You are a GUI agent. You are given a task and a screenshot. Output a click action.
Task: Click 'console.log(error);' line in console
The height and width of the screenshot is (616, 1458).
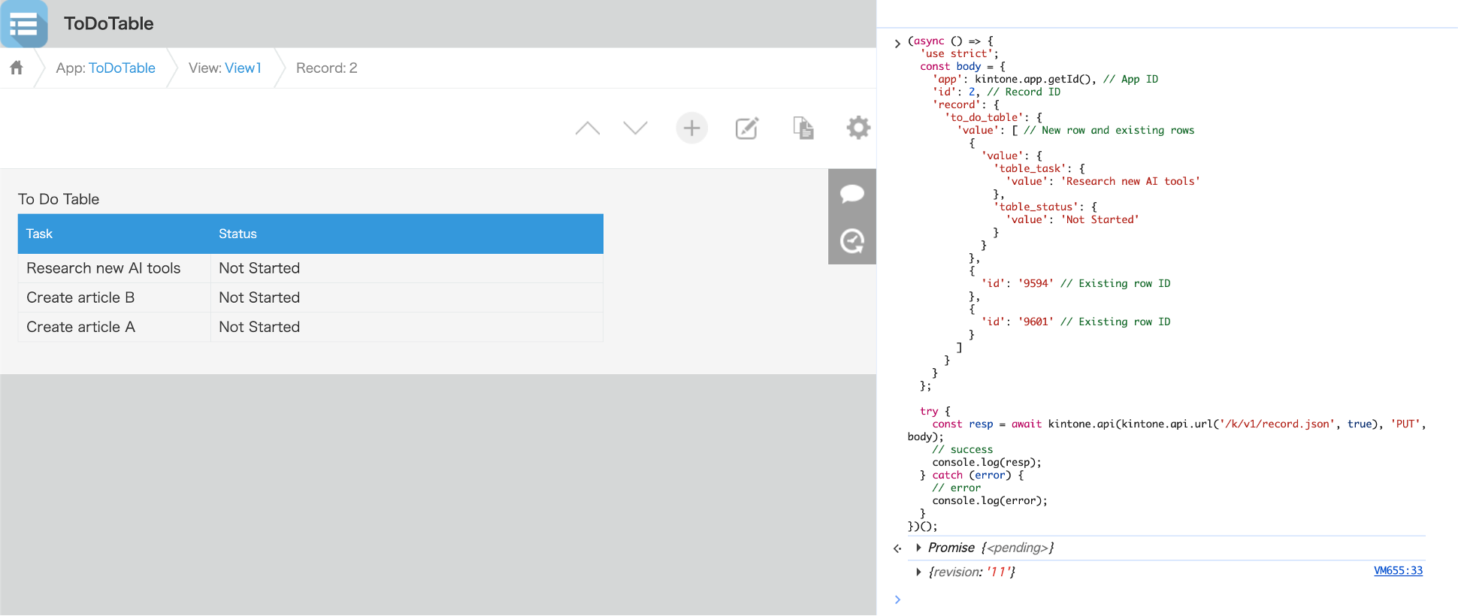click(x=990, y=501)
